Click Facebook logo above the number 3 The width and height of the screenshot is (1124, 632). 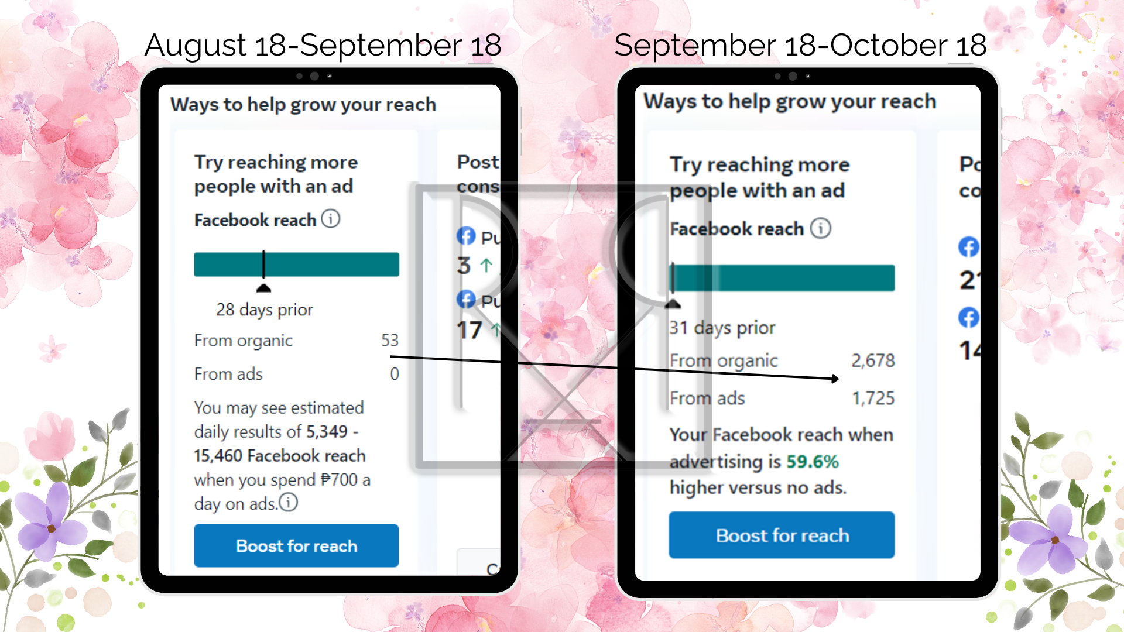[466, 236]
